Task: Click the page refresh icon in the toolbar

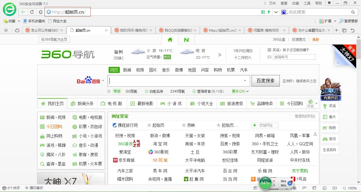Action: click(32, 12)
